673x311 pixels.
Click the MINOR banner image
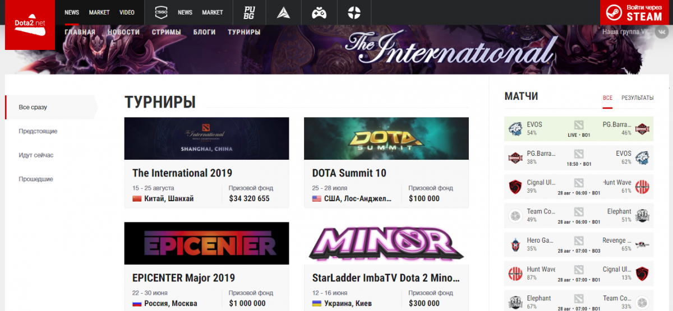point(386,243)
